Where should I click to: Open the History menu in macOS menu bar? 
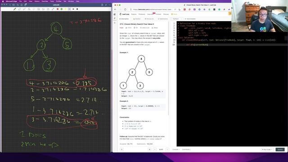37,1
